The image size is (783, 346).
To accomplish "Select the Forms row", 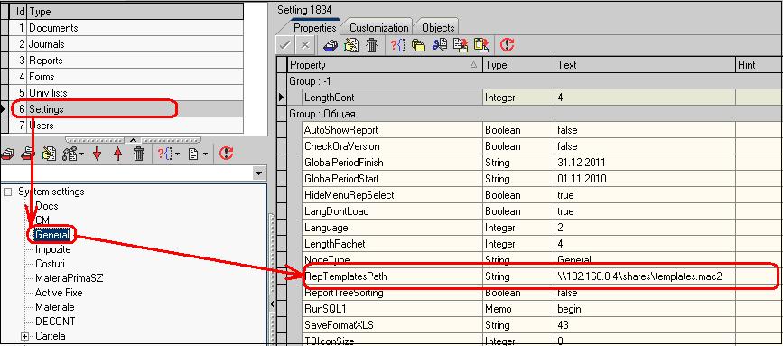I will tap(122, 77).
